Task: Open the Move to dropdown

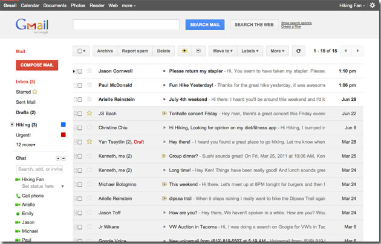Action: coord(223,51)
